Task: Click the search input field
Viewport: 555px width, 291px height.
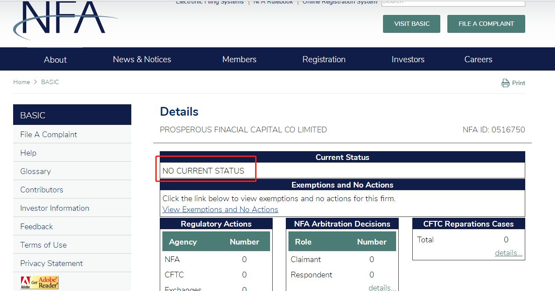Action: click(453, 2)
